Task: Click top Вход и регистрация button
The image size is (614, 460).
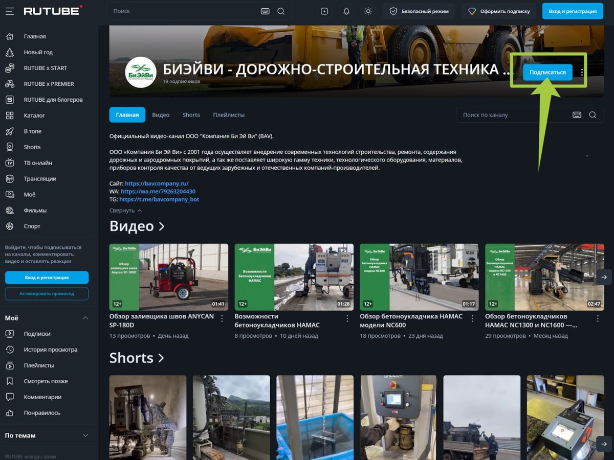Action: tap(573, 11)
